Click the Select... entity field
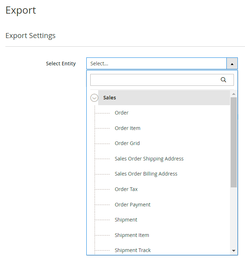This screenshot has width=245, height=261. [156, 64]
